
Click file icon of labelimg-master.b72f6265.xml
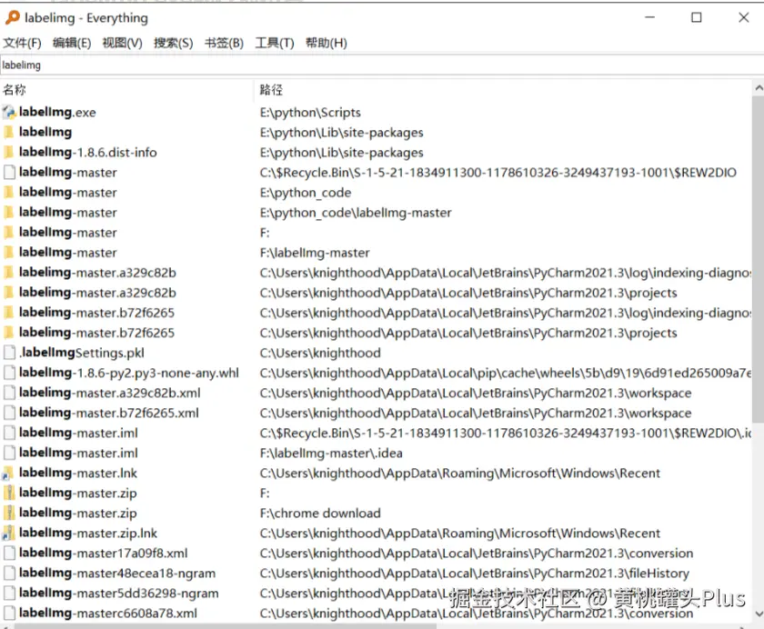click(9, 413)
